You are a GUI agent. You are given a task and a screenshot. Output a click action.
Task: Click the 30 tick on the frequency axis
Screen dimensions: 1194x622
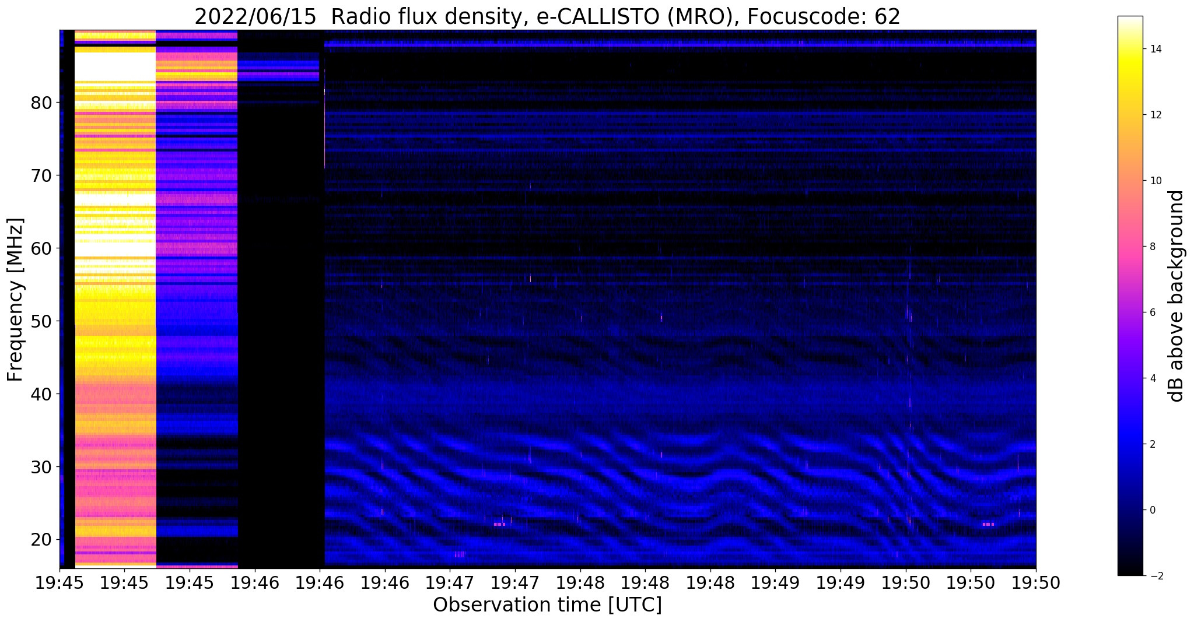[42, 467]
